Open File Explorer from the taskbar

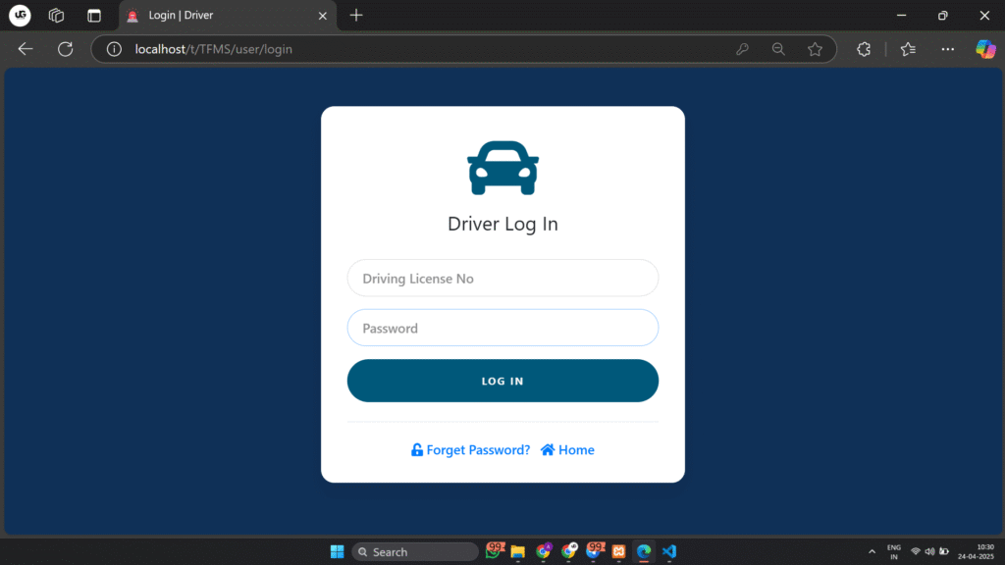pos(518,551)
